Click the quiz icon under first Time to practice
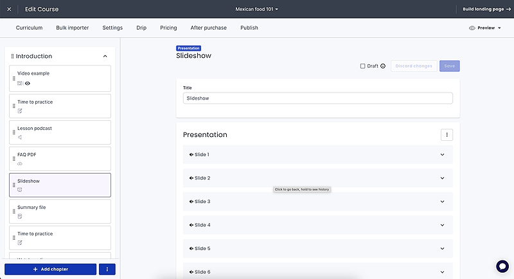The image size is (514, 279). (x=20, y=111)
